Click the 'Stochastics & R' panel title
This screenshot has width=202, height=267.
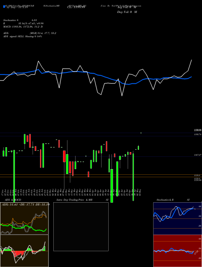point(165,200)
